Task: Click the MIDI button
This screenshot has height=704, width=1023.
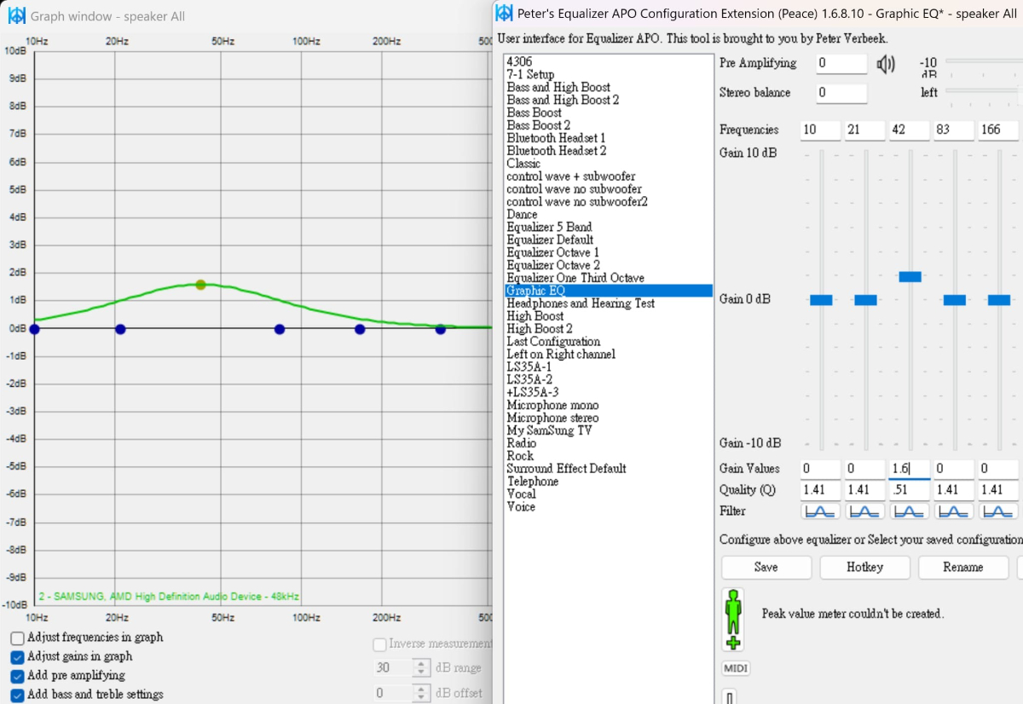Action: tap(735, 669)
